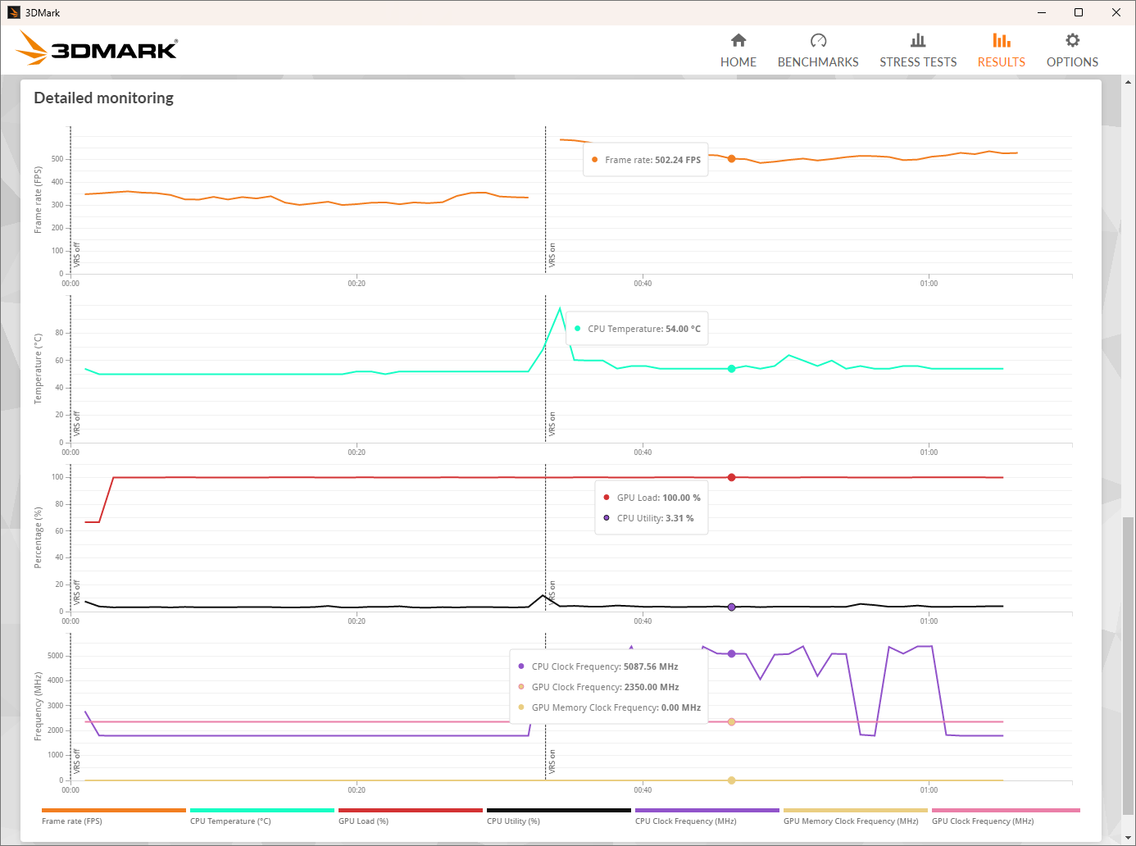Select the Results orange chart icon
Viewport: 1136px width, 846px height.
coord(1001,40)
